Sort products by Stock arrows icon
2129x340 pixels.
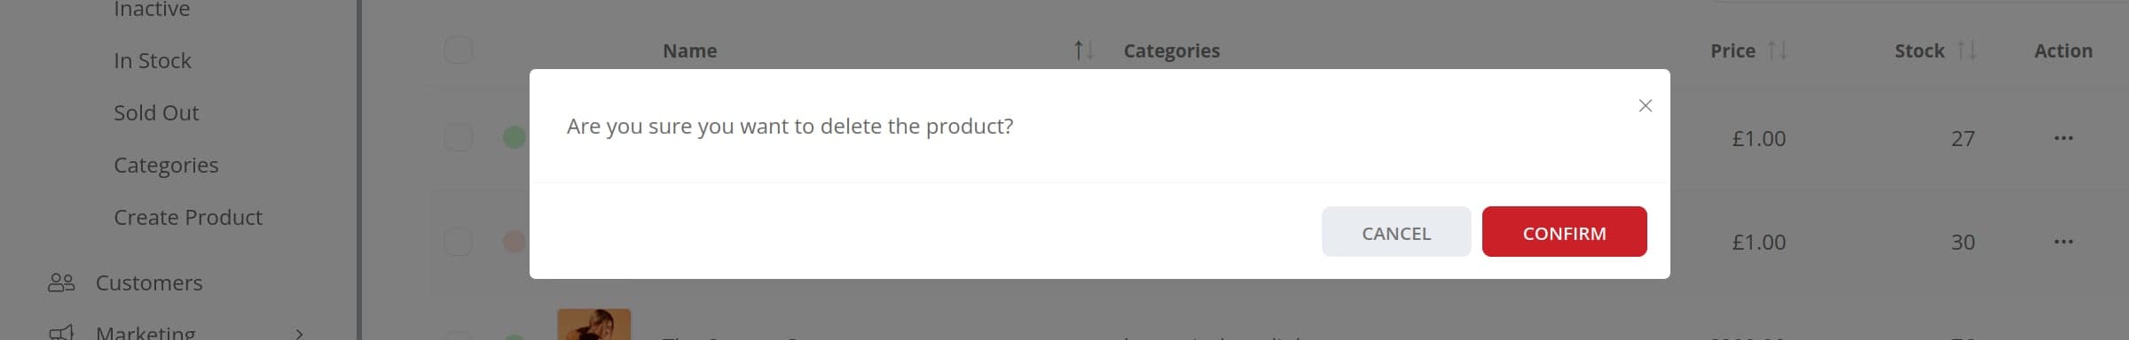tap(1967, 50)
